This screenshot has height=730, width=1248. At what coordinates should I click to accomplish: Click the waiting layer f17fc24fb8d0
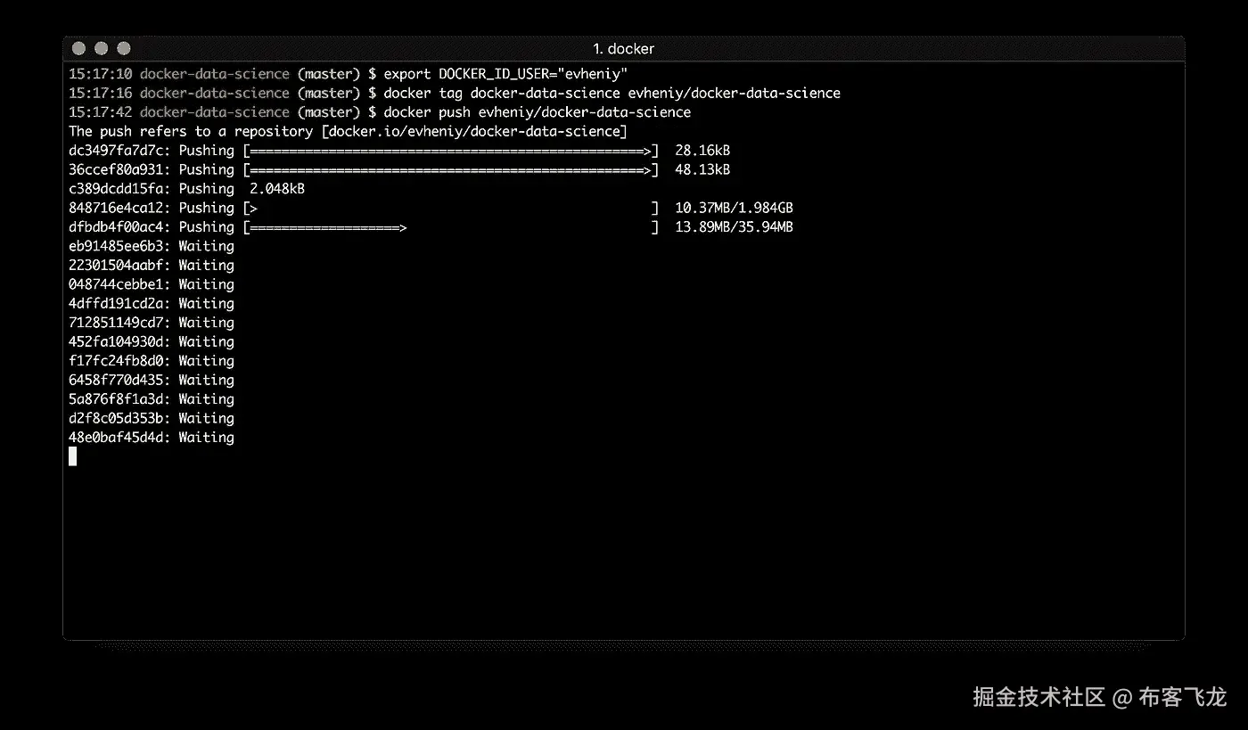(152, 361)
